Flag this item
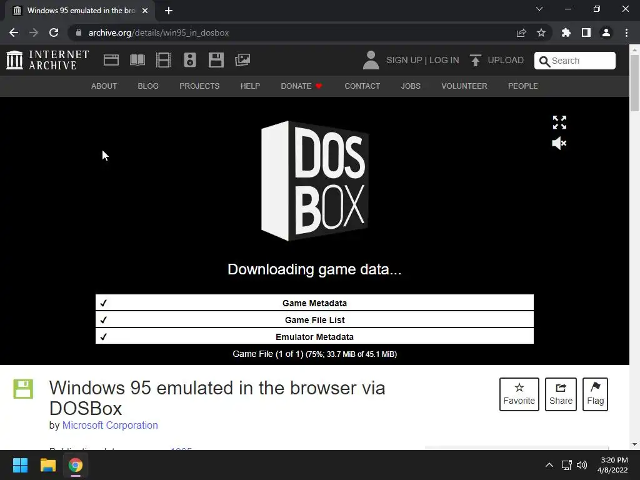The height and width of the screenshot is (480, 640). coord(595,394)
